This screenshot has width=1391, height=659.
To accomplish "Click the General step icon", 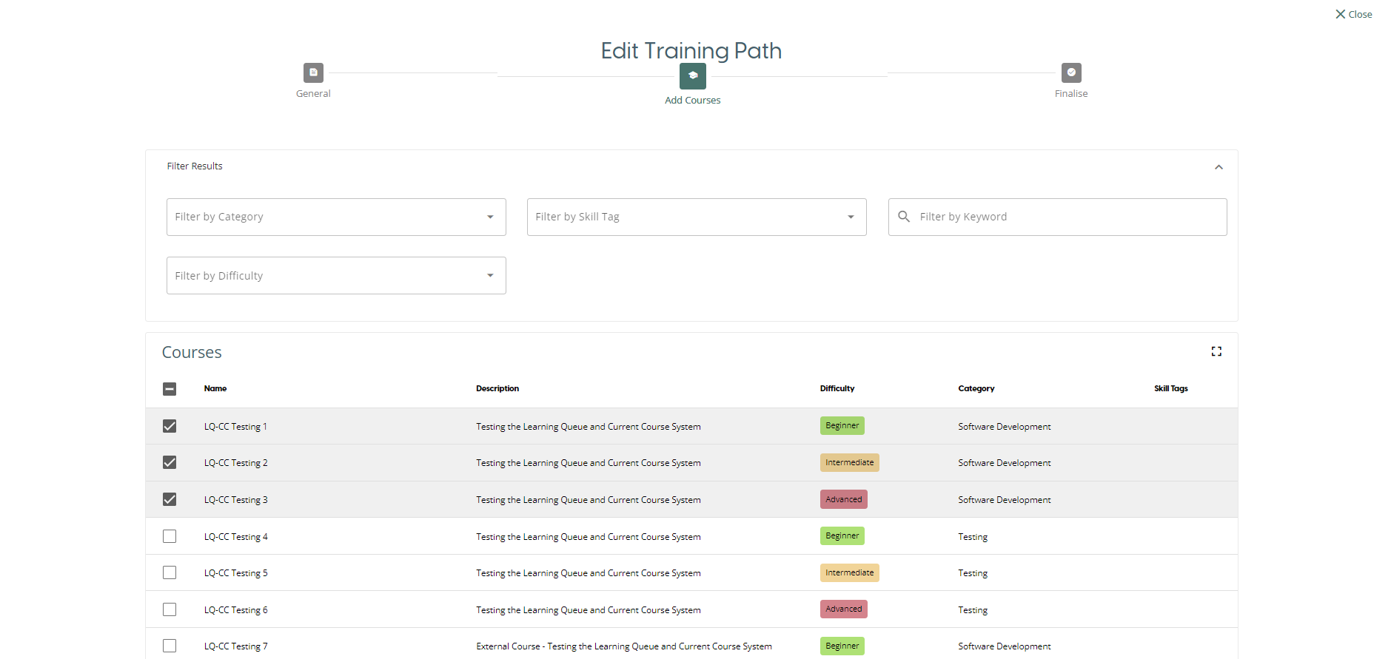I will tap(313, 72).
